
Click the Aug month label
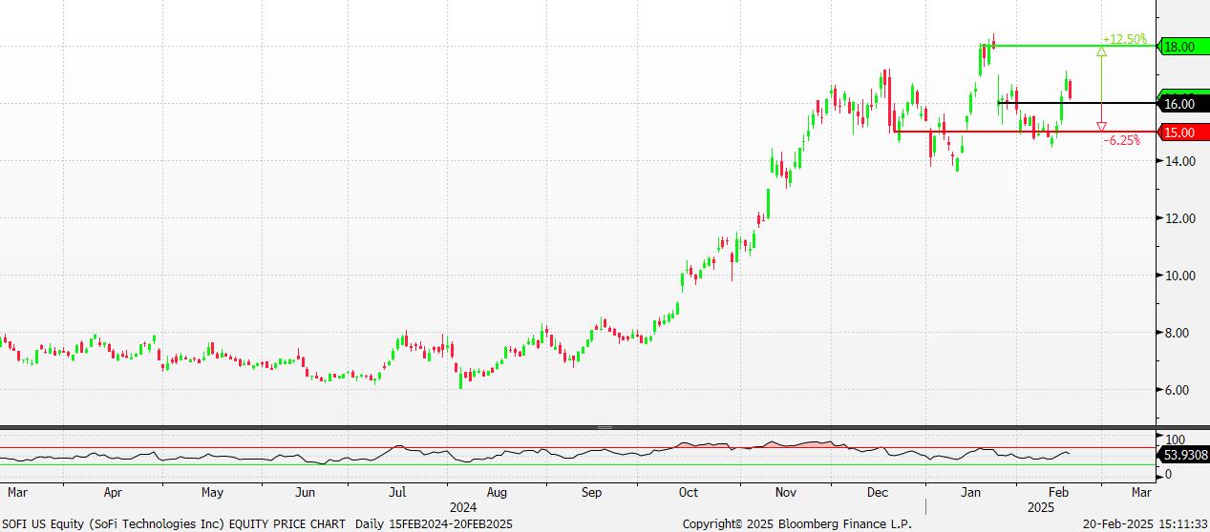tap(497, 493)
